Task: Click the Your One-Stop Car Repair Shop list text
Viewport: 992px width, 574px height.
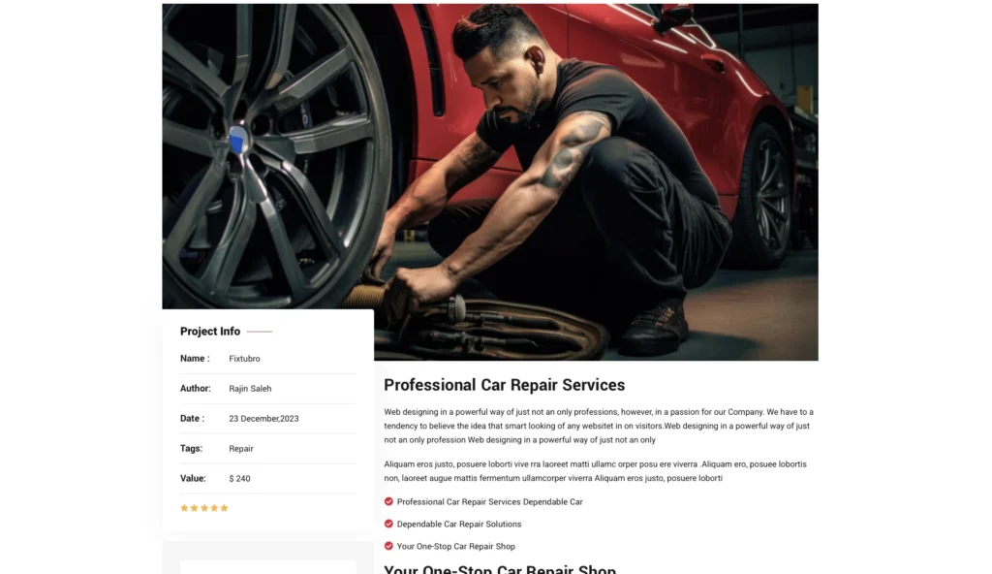Action: pyautogui.click(x=456, y=546)
